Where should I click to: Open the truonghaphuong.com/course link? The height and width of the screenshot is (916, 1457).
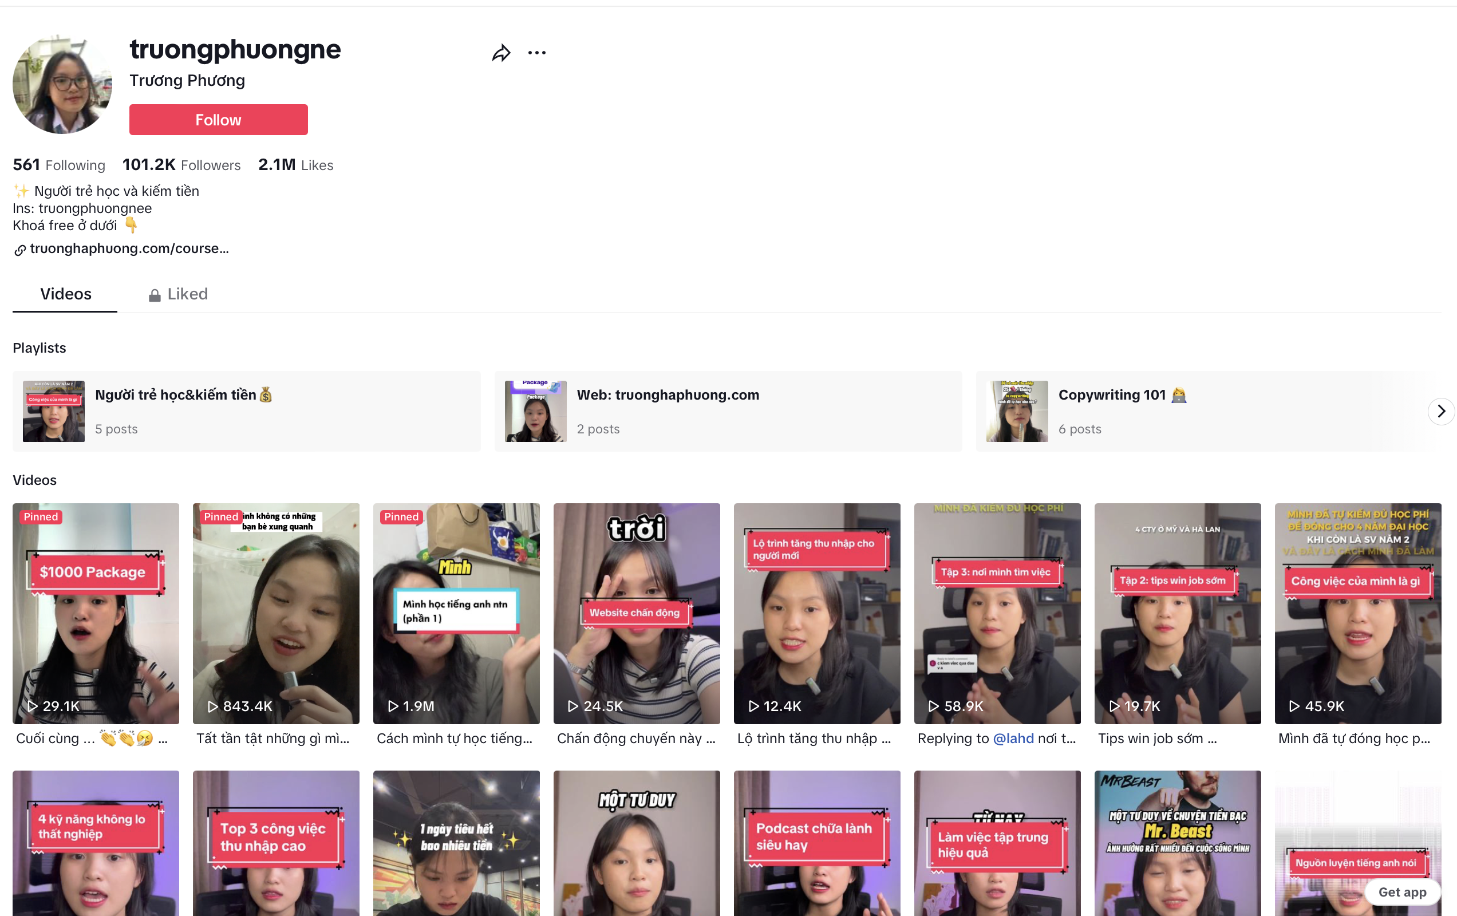129,248
